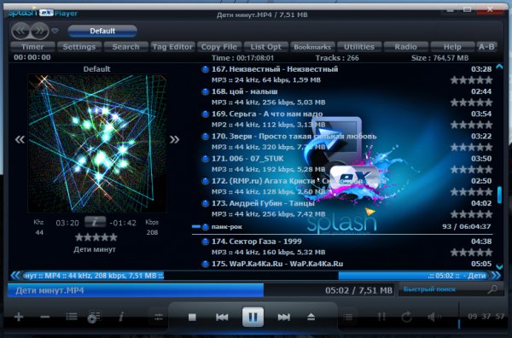Open the Timer menu
This screenshot has height=338, width=512.
tap(32, 47)
